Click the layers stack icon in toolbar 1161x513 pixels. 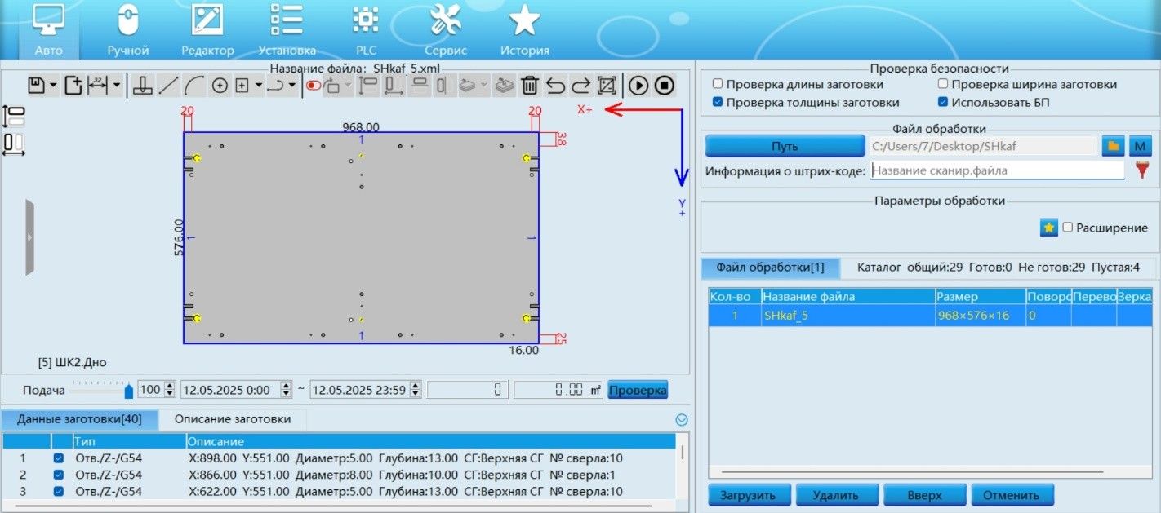point(505,85)
